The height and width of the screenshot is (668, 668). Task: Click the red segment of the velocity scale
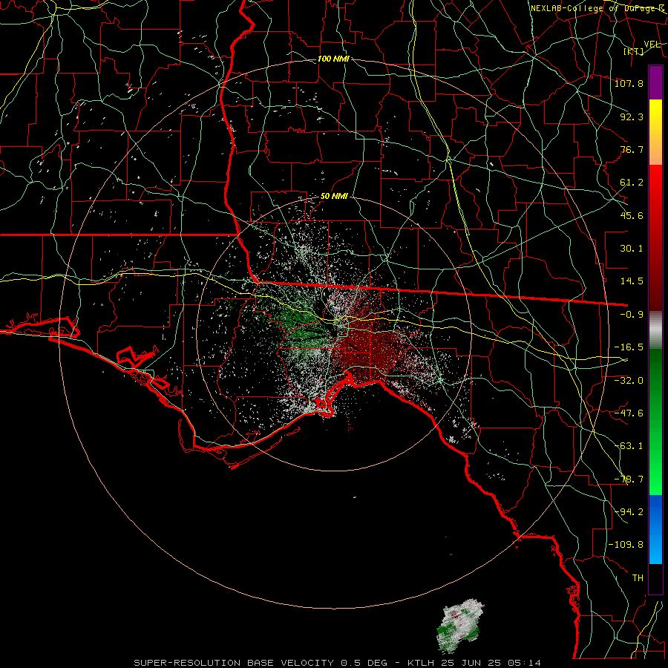(x=655, y=238)
